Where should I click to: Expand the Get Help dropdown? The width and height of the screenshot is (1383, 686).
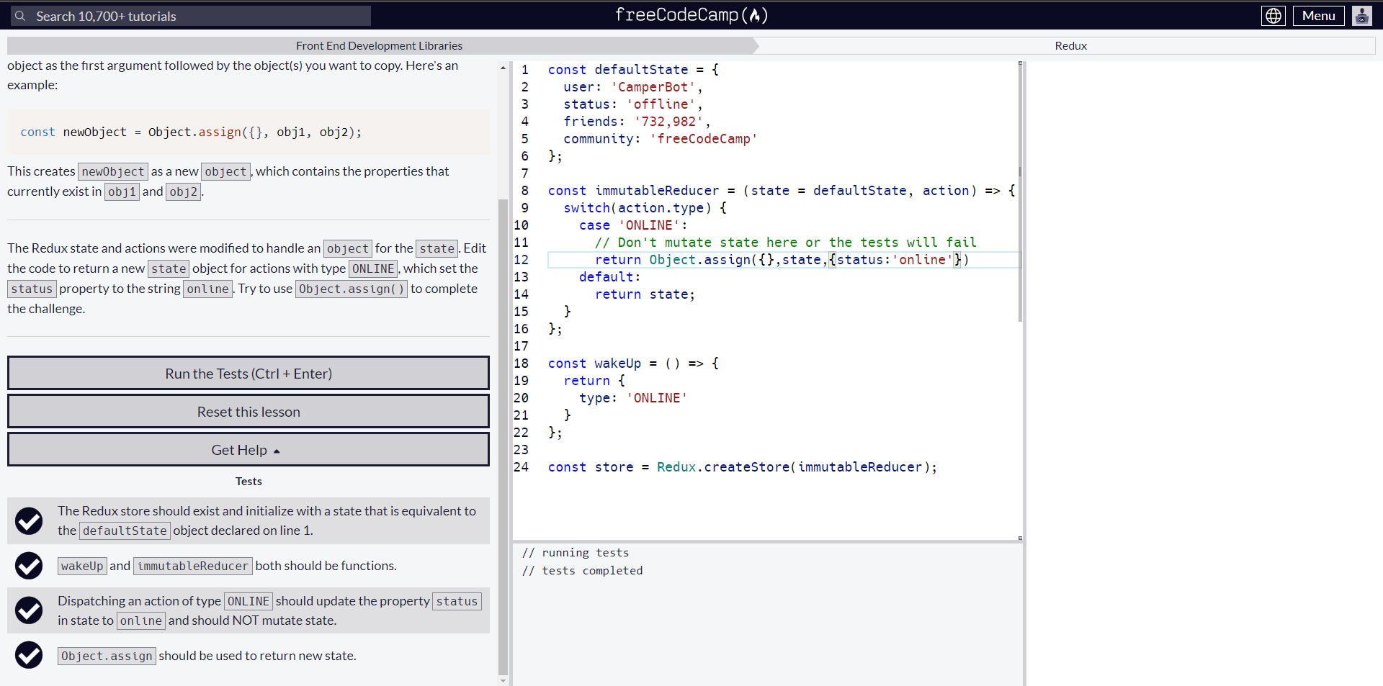pos(248,450)
